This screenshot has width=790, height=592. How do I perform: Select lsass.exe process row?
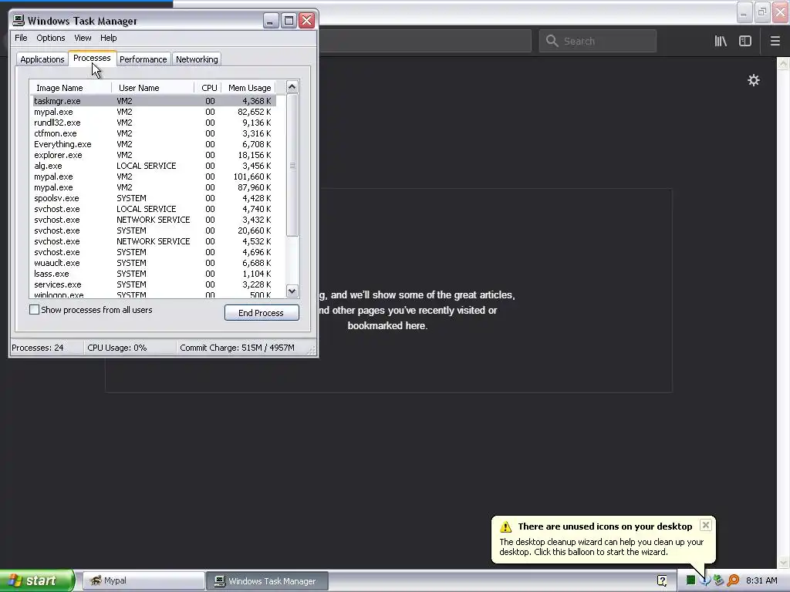point(154,274)
